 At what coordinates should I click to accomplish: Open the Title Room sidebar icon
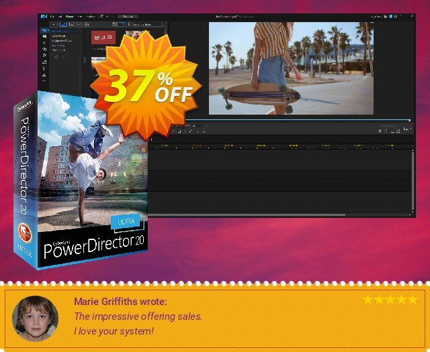point(44,43)
